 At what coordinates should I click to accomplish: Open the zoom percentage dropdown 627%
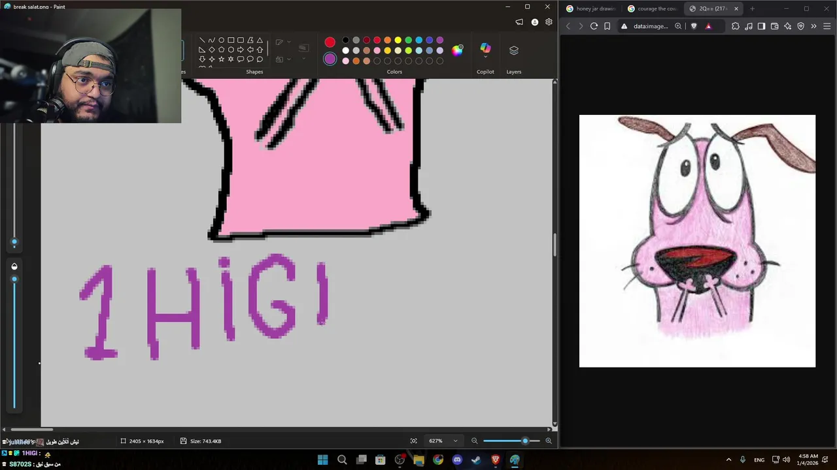coord(443,441)
